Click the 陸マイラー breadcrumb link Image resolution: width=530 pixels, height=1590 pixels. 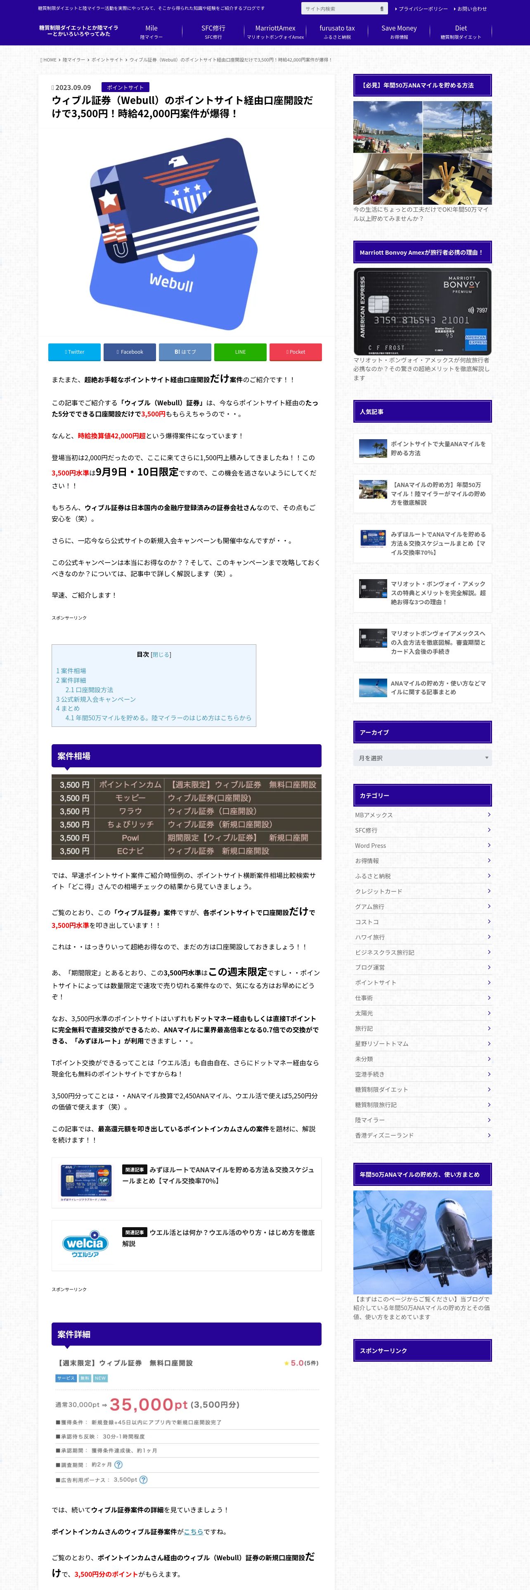point(73,60)
